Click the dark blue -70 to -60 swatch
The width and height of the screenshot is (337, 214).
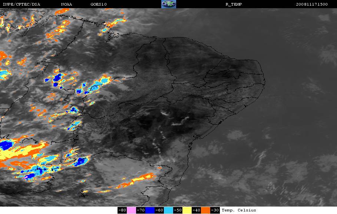coord(150,210)
